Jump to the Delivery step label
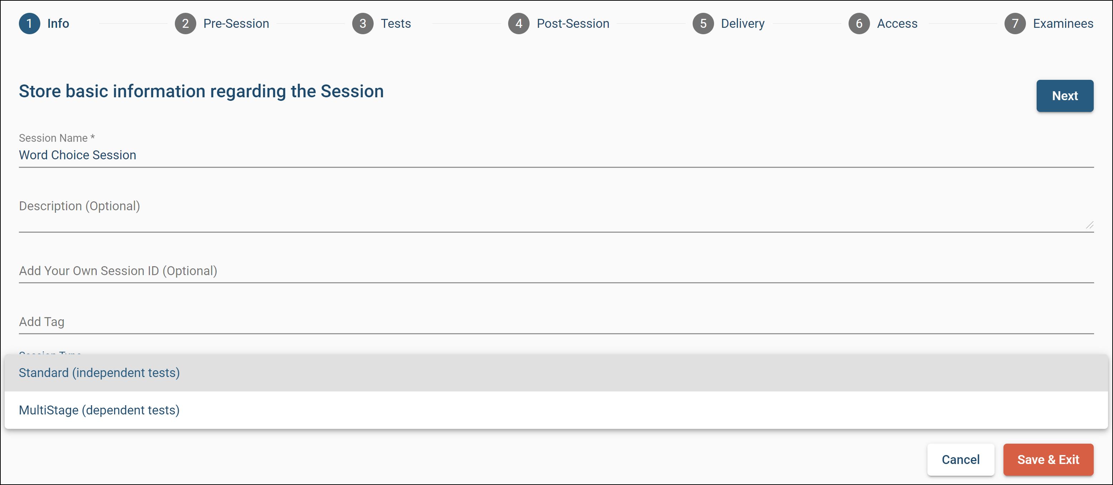 [742, 23]
